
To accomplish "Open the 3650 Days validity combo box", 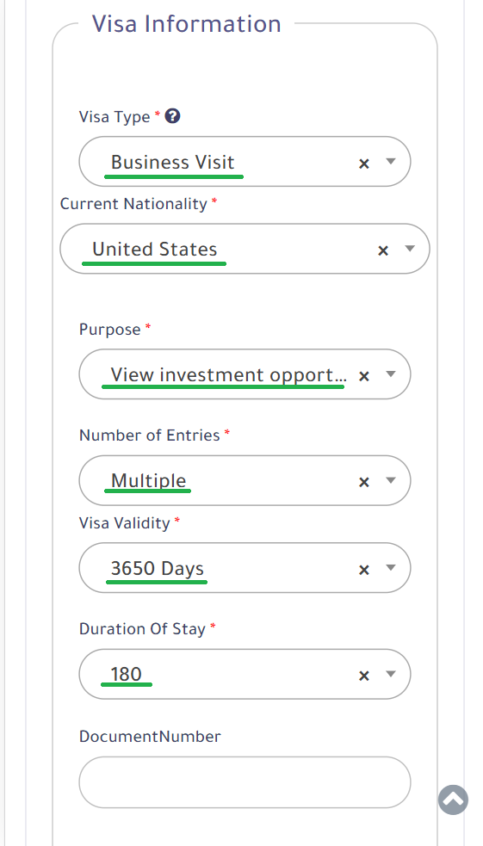I will point(245,568).
